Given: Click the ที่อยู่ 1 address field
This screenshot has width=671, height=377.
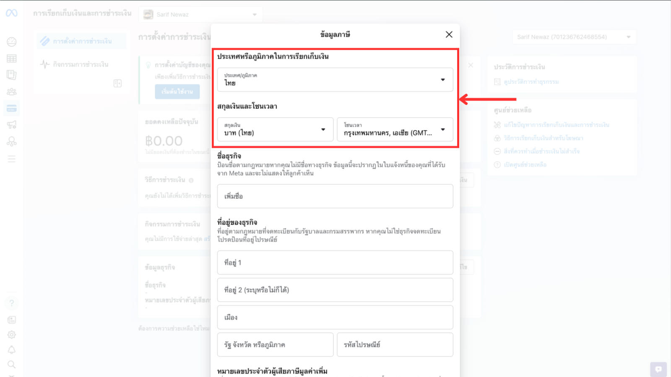Looking at the screenshot, I should tap(335, 263).
